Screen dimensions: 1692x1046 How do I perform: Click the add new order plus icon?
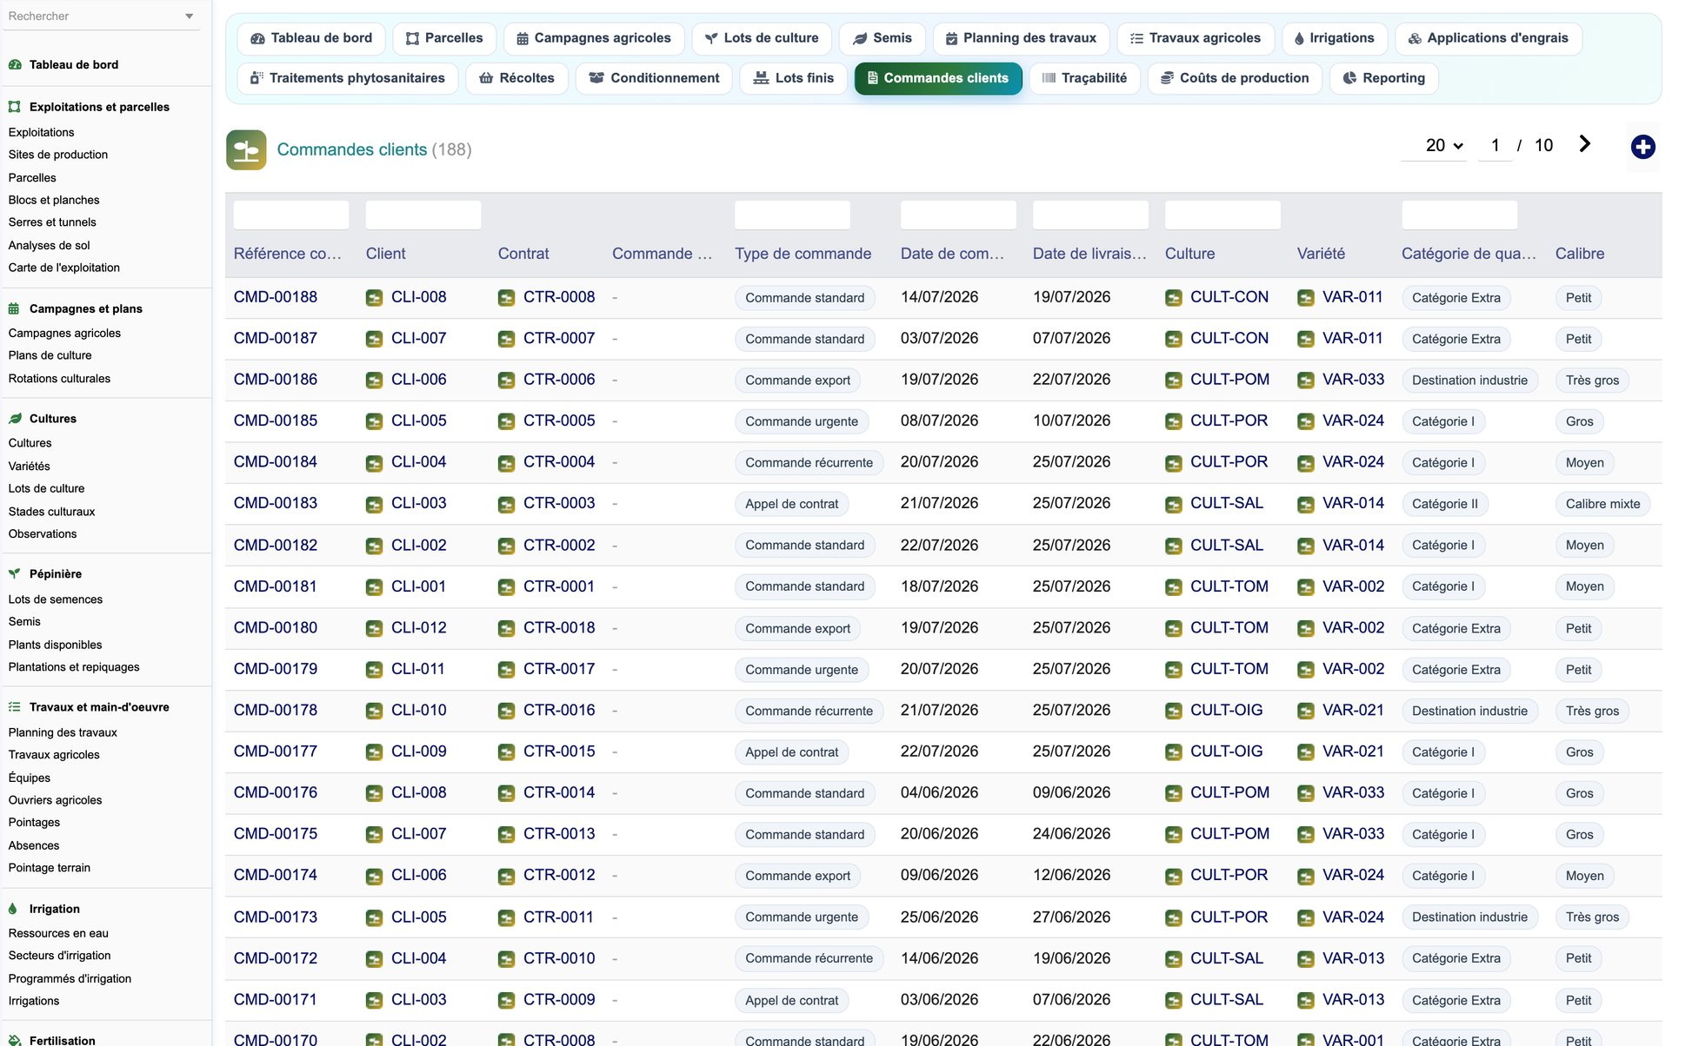pos(1642,147)
